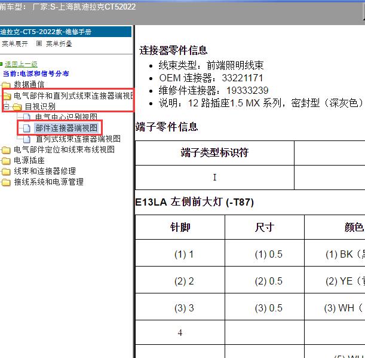This screenshot has width=365, height=358.
Task: Click the E13LA 左侧前大灯 (-T87) heading
Action: pyautogui.click(x=194, y=202)
